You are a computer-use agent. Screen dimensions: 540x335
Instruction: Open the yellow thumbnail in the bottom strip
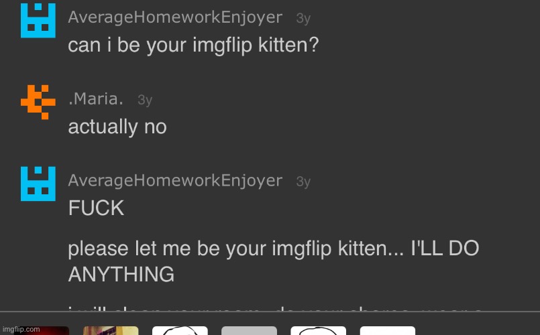tap(111, 330)
